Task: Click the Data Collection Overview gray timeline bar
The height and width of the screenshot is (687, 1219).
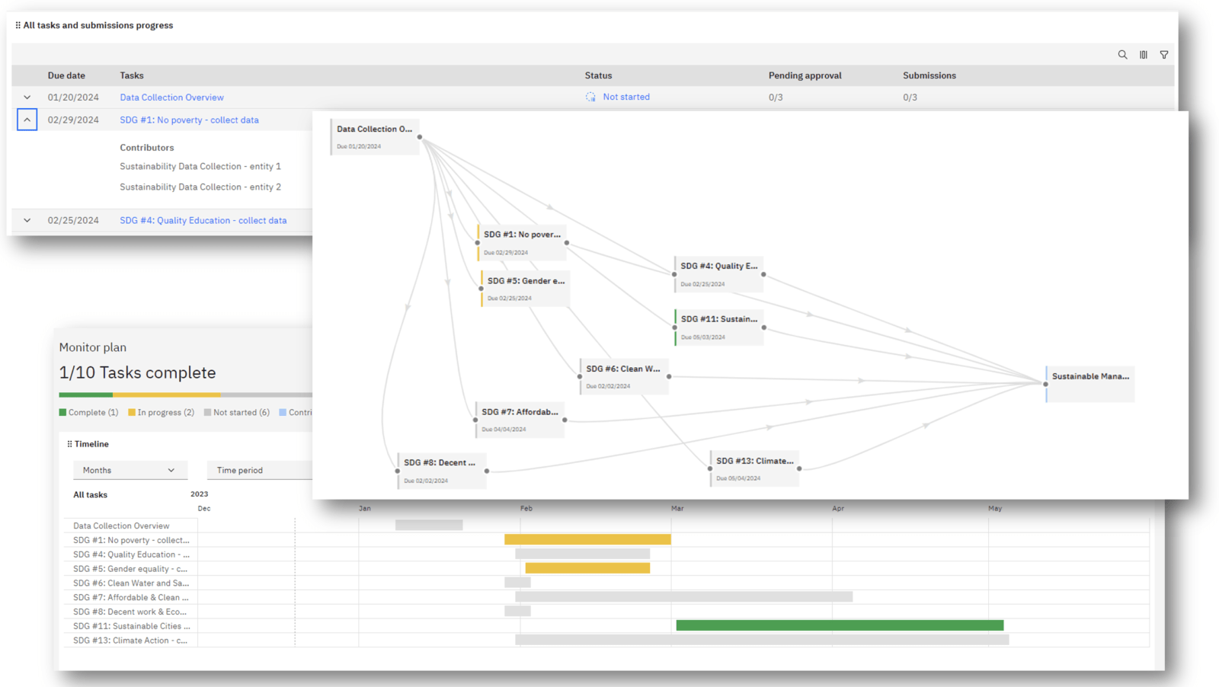Action: (429, 525)
